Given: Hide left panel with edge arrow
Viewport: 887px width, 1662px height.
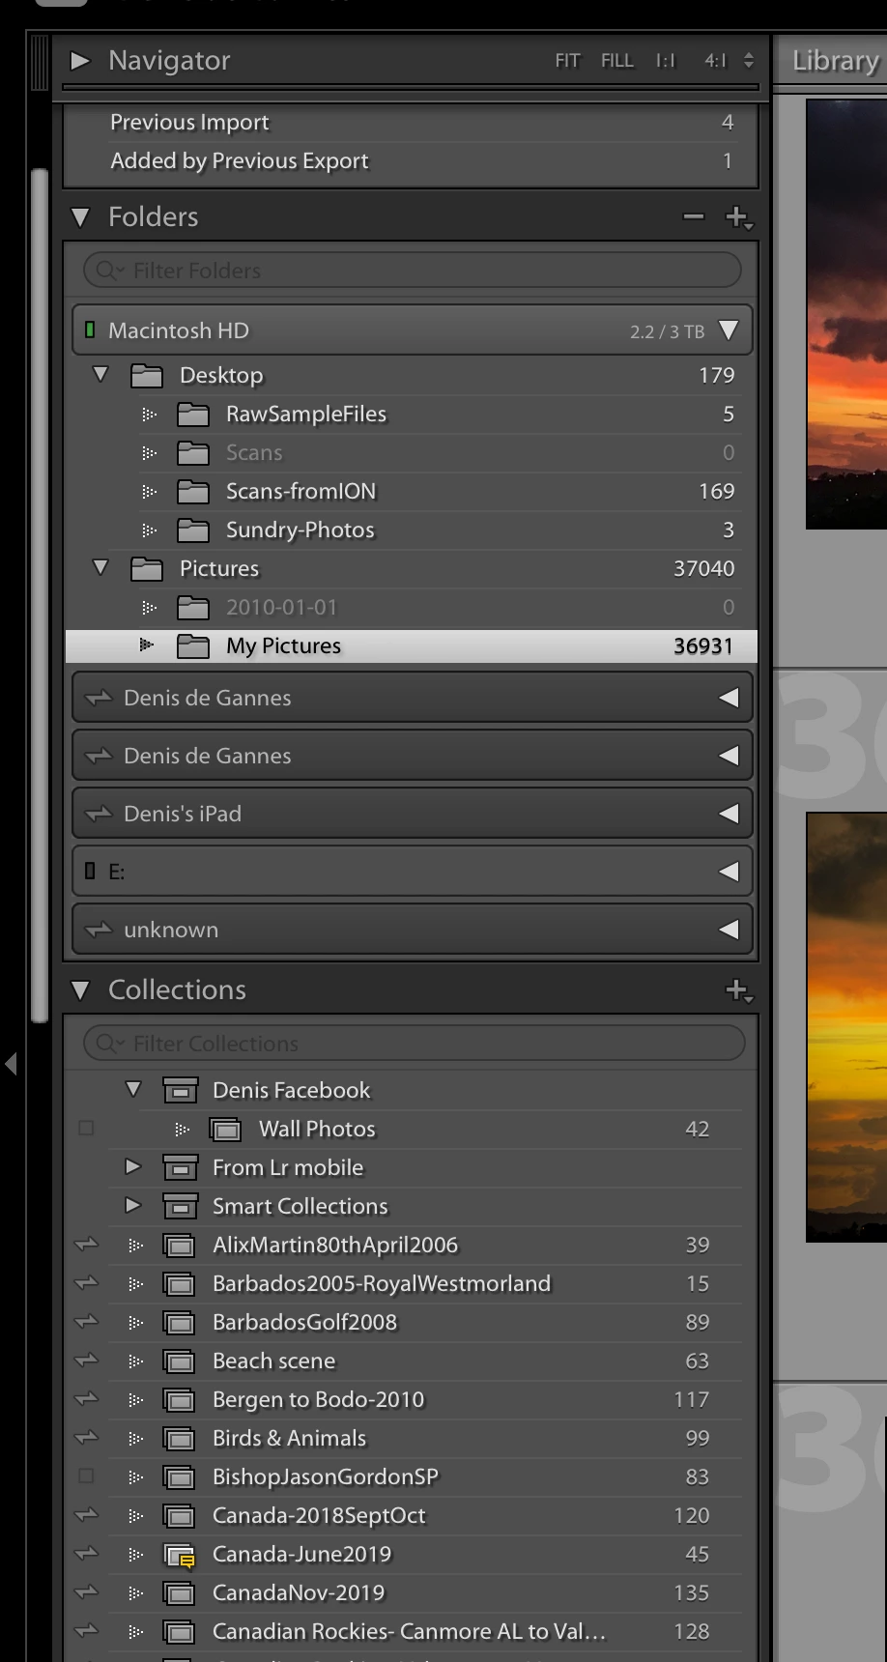Looking at the screenshot, I should point(11,1064).
